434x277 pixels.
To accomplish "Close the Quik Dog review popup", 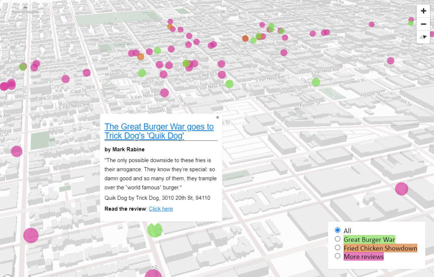I will point(217,117).
